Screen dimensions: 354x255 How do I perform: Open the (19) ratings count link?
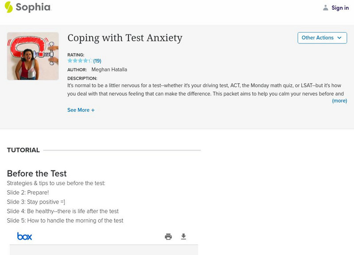[97, 61]
